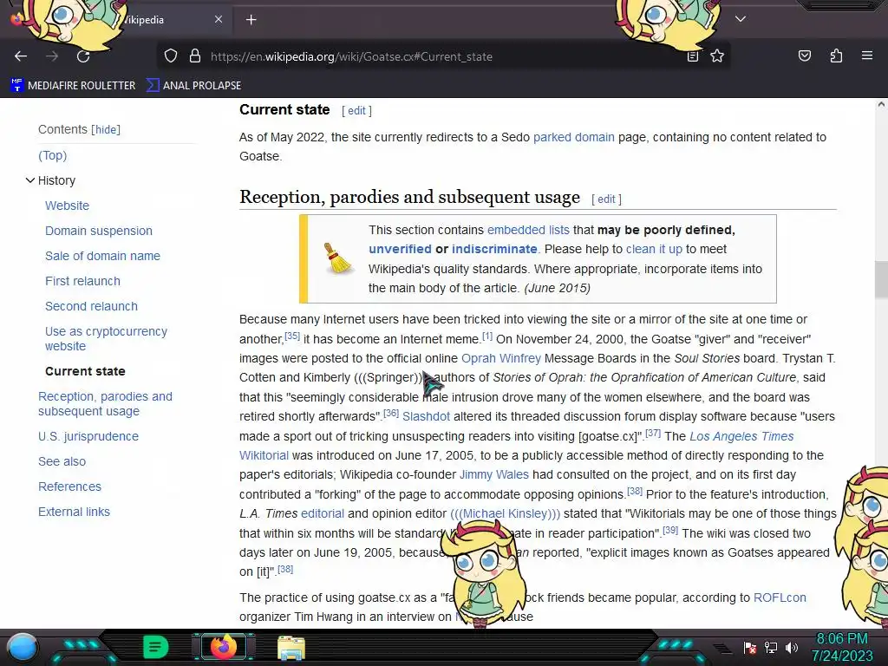Go to Reception, parodies sidebar link

[105, 404]
